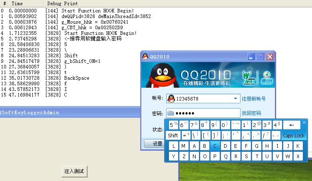This screenshot has height=181, width=312.
Task: Toggle the Shift key on soft keyboard
Action: [173, 135]
